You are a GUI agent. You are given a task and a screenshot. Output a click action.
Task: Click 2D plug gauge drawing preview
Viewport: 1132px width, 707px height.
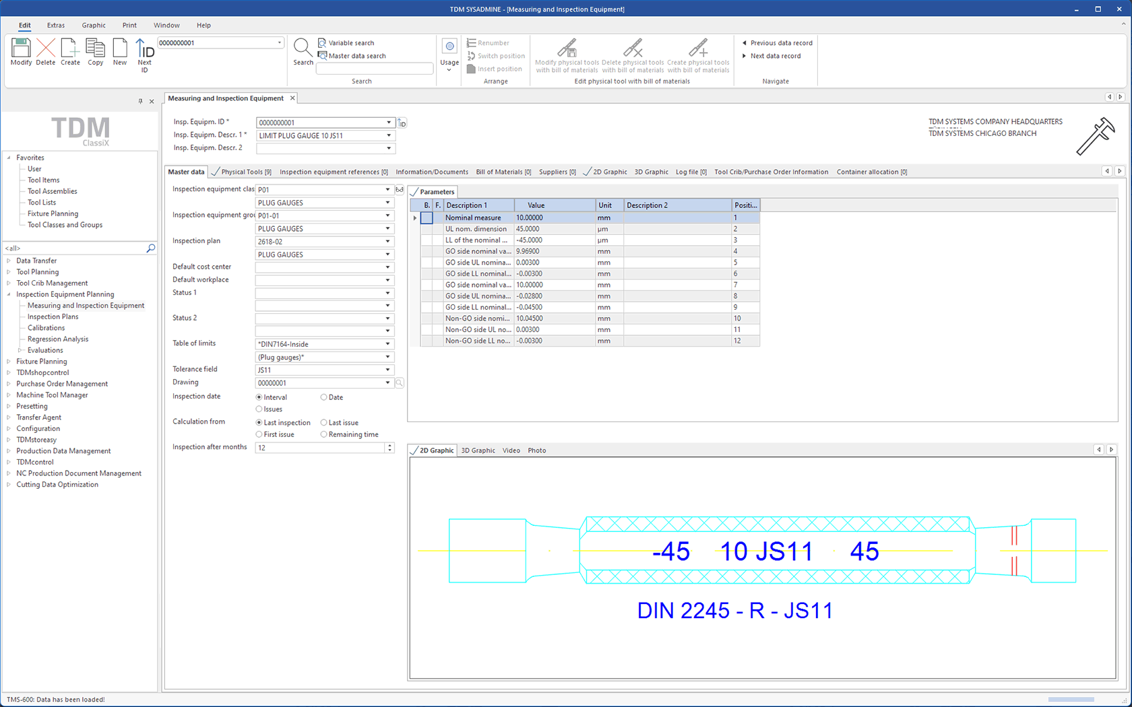pos(762,567)
